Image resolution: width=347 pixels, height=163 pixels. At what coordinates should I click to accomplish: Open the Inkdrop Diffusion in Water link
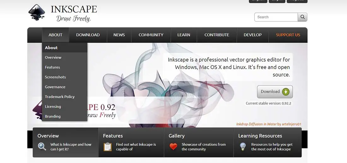coord(256,124)
